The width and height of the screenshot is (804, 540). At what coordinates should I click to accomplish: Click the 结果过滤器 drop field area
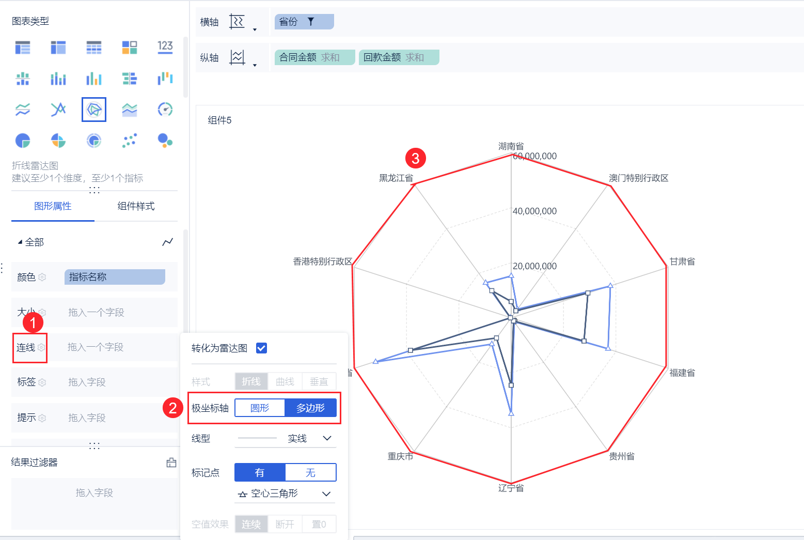pos(94,493)
